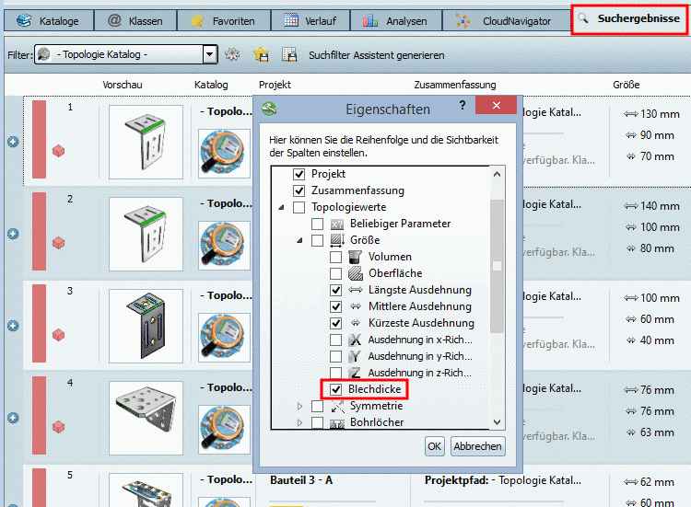Toggle the Topologiewerte checkbox
This screenshot has height=507, width=691.
299,207
